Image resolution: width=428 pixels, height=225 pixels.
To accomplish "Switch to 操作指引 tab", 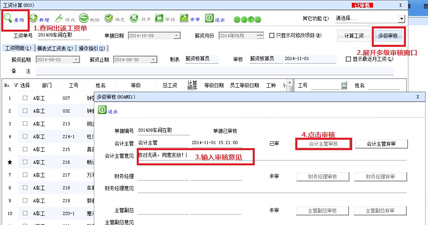I will coord(92,48).
